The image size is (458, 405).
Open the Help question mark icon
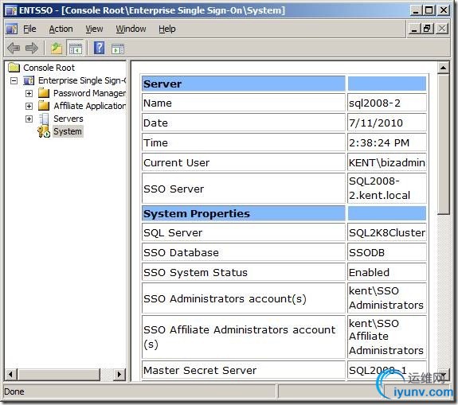click(x=99, y=48)
